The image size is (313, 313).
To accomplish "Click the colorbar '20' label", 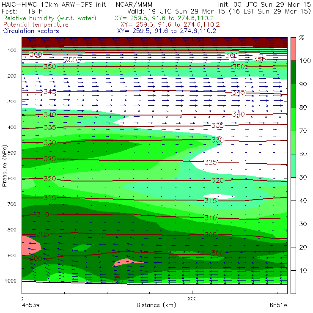I will coord(303,247).
